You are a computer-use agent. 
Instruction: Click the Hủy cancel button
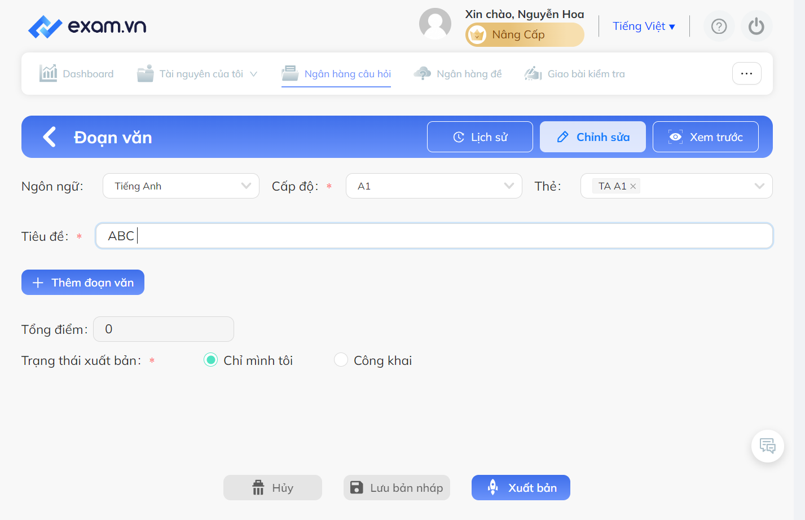[x=272, y=487]
